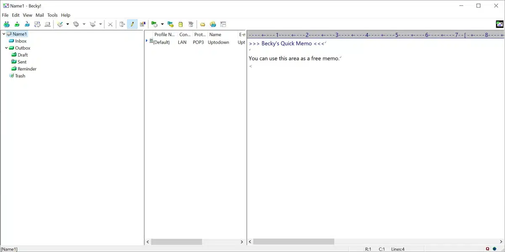The image size is (505, 252).
Task: Click the single yellow folder toolbar icon
Action: pyautogui.click(x=202, y=24)
